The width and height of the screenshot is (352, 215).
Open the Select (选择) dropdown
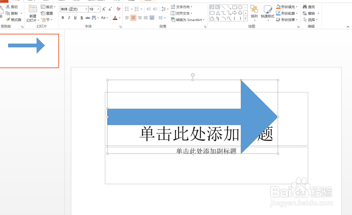point(310,20)
